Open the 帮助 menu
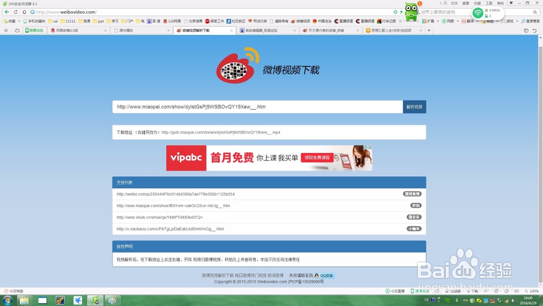 tap(501, 3)
